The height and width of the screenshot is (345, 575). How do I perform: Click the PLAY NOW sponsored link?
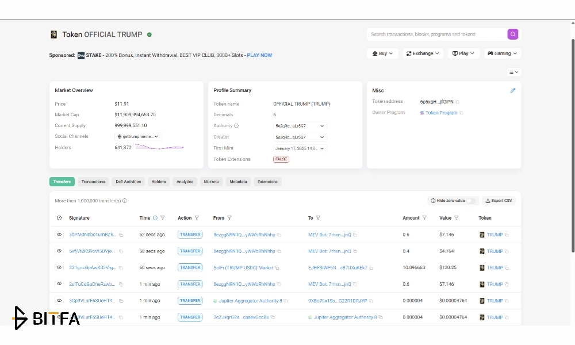coord(260,55)
